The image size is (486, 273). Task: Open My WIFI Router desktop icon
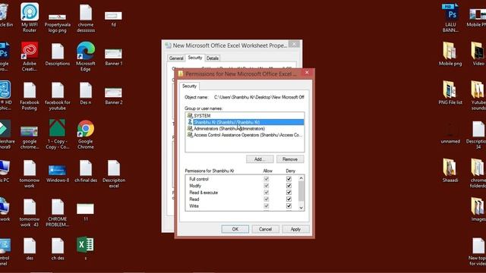pos(30,17)
